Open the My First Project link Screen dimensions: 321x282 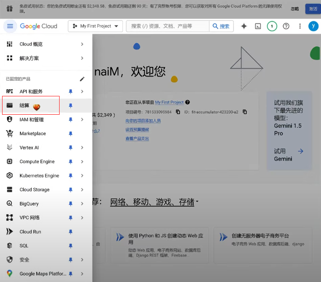[x=169, y=102]
